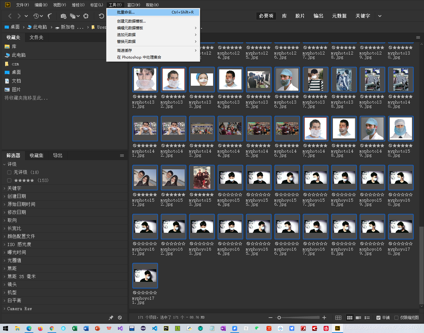Switch to the 文件夹 tab
This screenshot has width=424, height=333.
tap(36, 37)
